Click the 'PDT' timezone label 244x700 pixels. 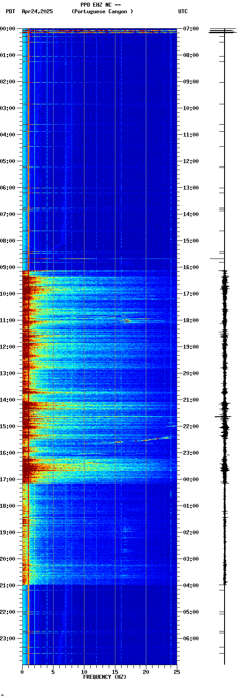(x=10, y=11)
